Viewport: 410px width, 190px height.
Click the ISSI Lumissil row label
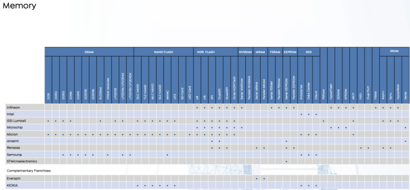(x=16, y=121)
